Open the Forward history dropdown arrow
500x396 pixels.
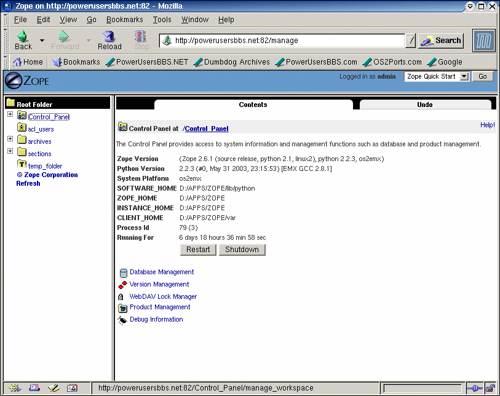click(89, 41)
